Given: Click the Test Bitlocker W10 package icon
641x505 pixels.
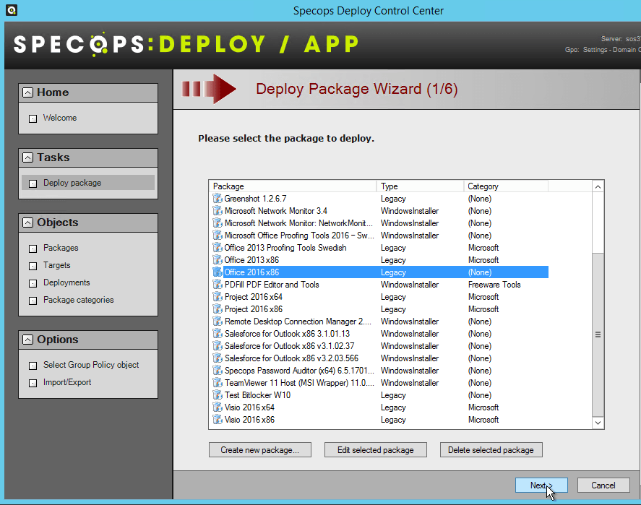Looking at the screenshot, I should point(218,394).
